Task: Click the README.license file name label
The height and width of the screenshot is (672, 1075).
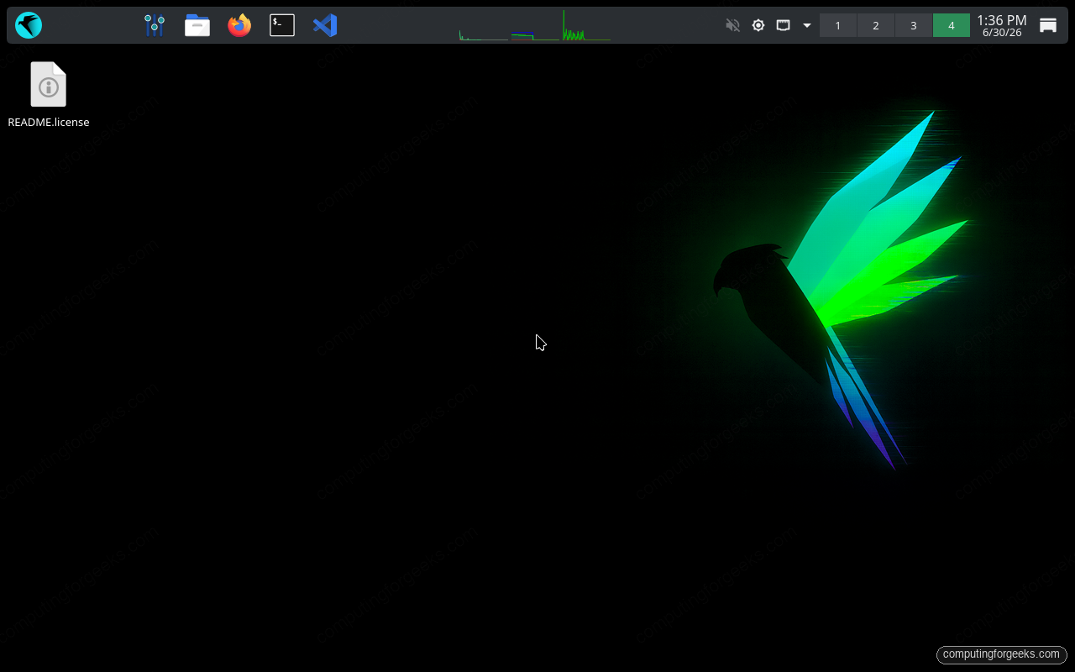Action: click(x=49, y=122)
